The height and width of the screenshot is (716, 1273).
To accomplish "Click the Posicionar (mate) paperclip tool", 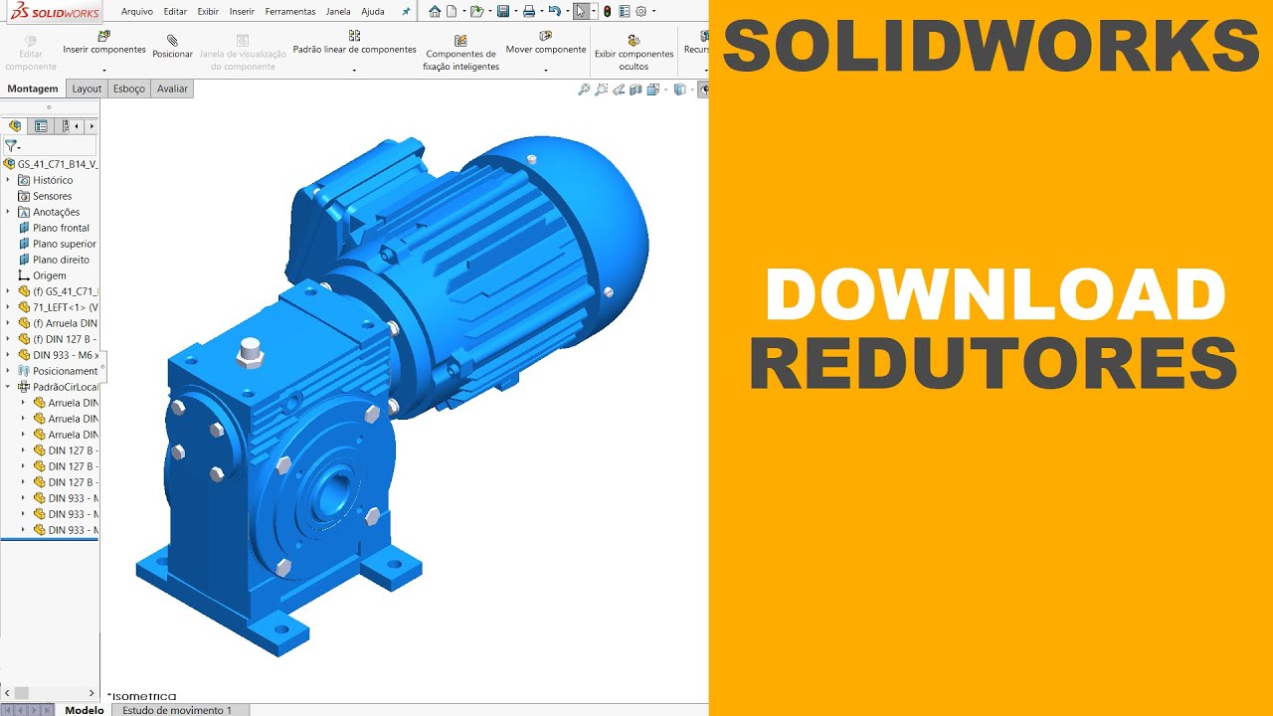I will click(173, 47).
